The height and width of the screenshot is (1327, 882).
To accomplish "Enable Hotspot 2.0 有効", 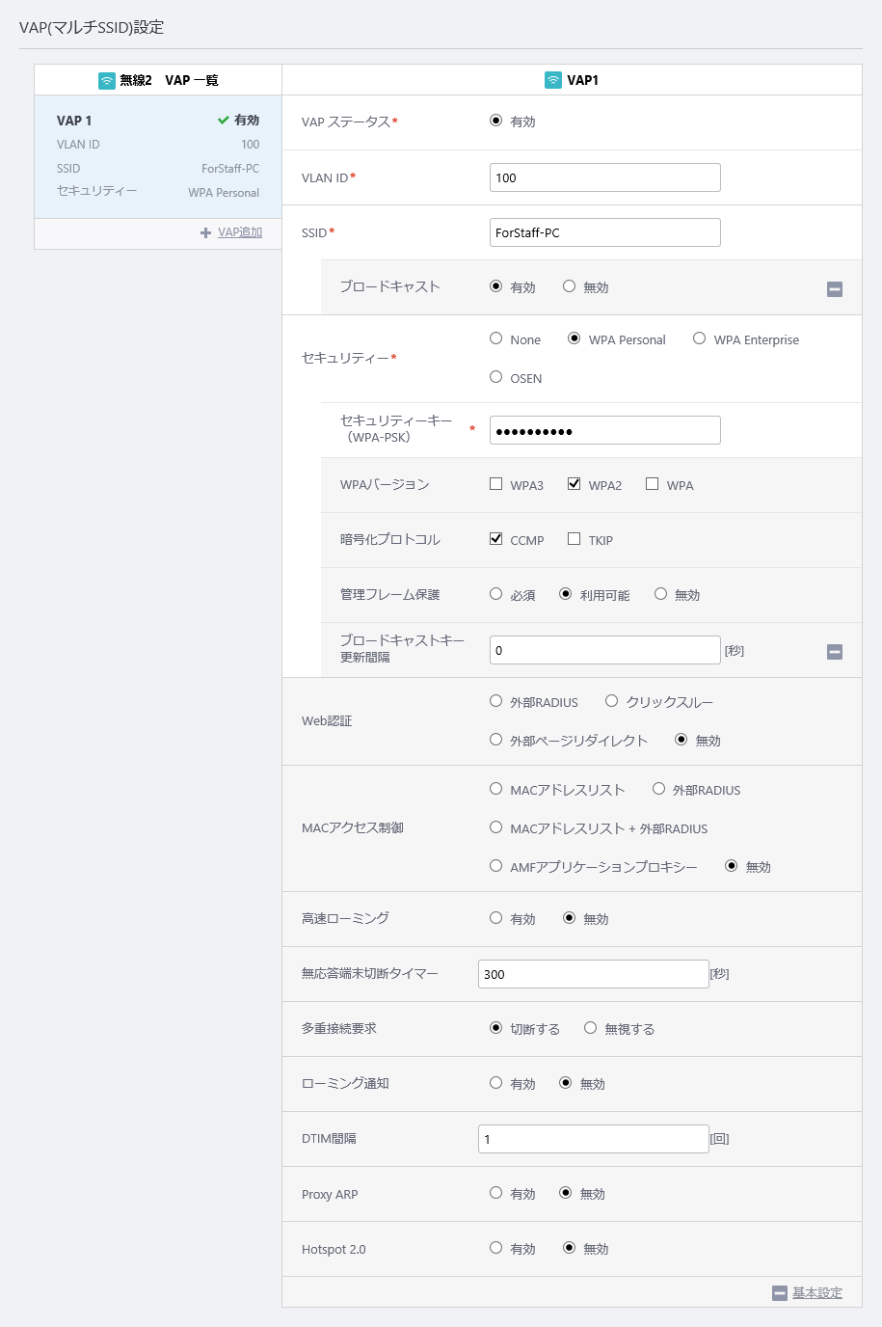I will coord(495,1248).
